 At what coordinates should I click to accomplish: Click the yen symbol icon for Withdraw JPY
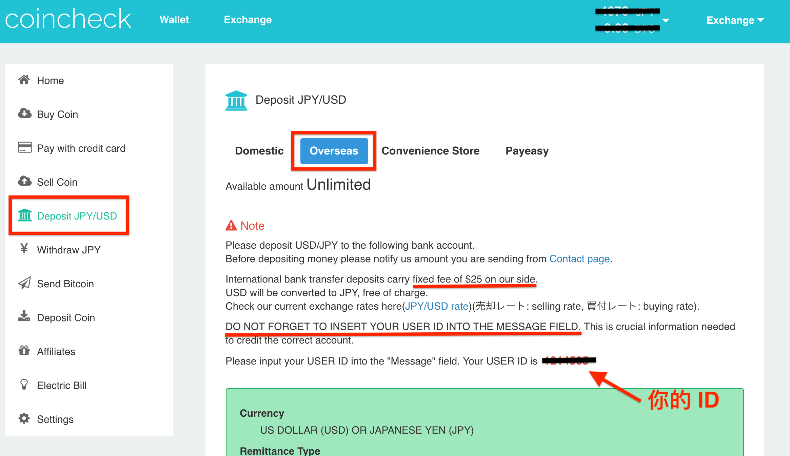(24, 249)
